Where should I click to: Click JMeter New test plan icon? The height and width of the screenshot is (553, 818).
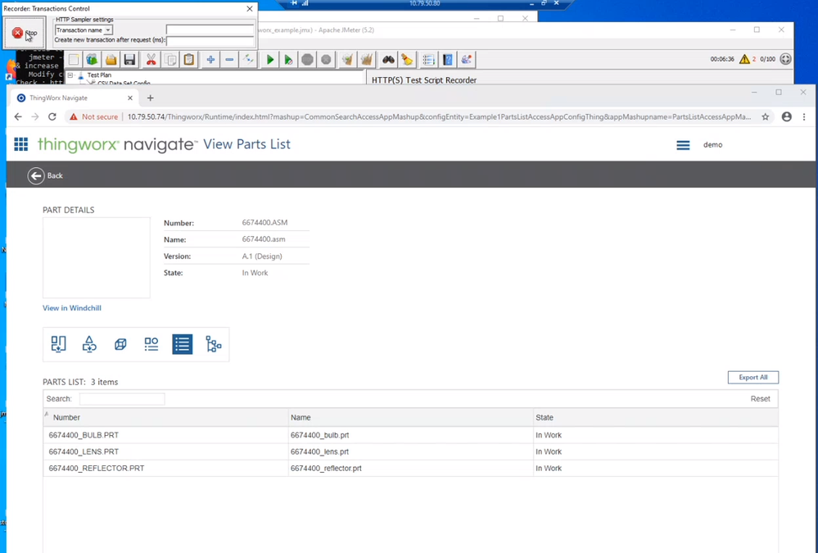[x=74, y=60]
